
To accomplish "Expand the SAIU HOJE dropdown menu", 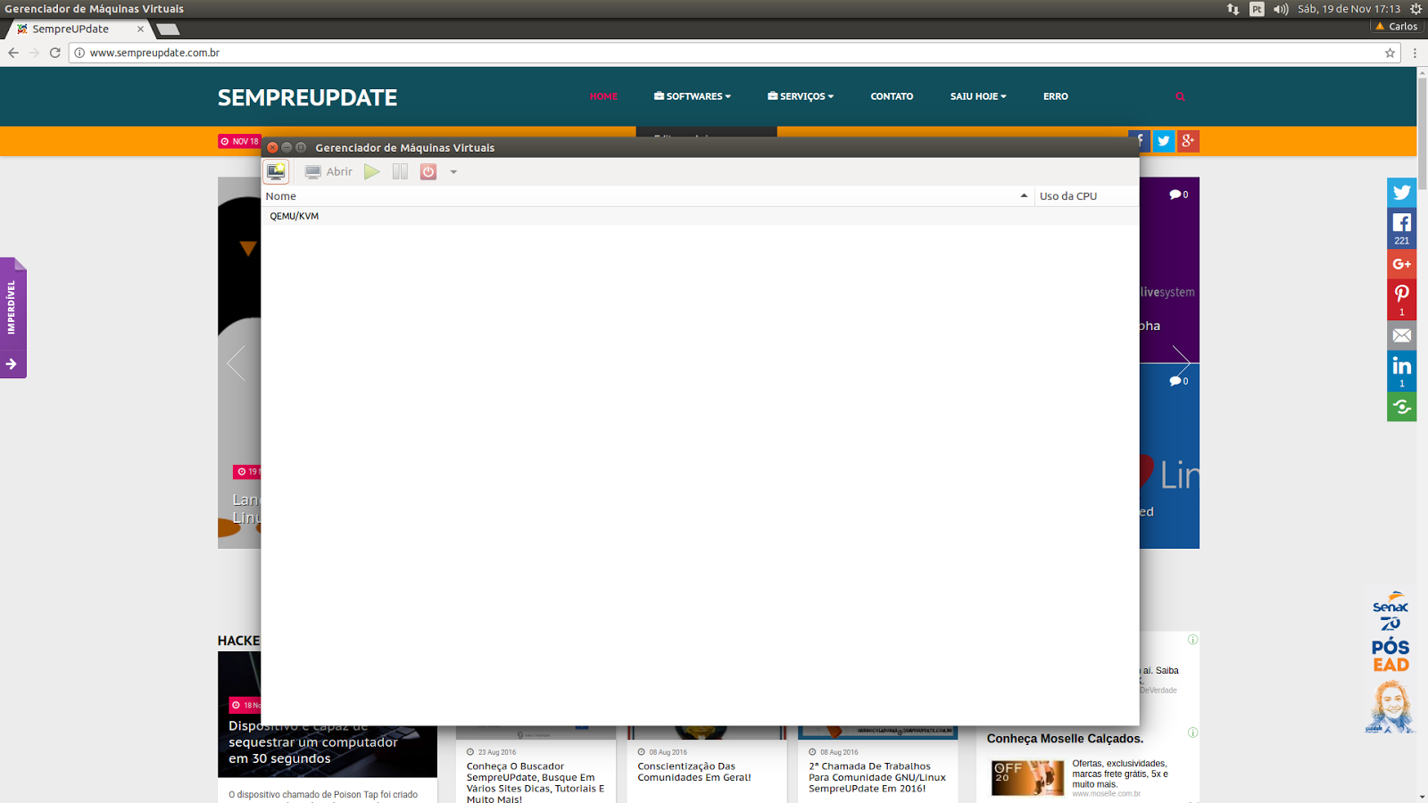I will pyautogui.click(x=978, y=96).
